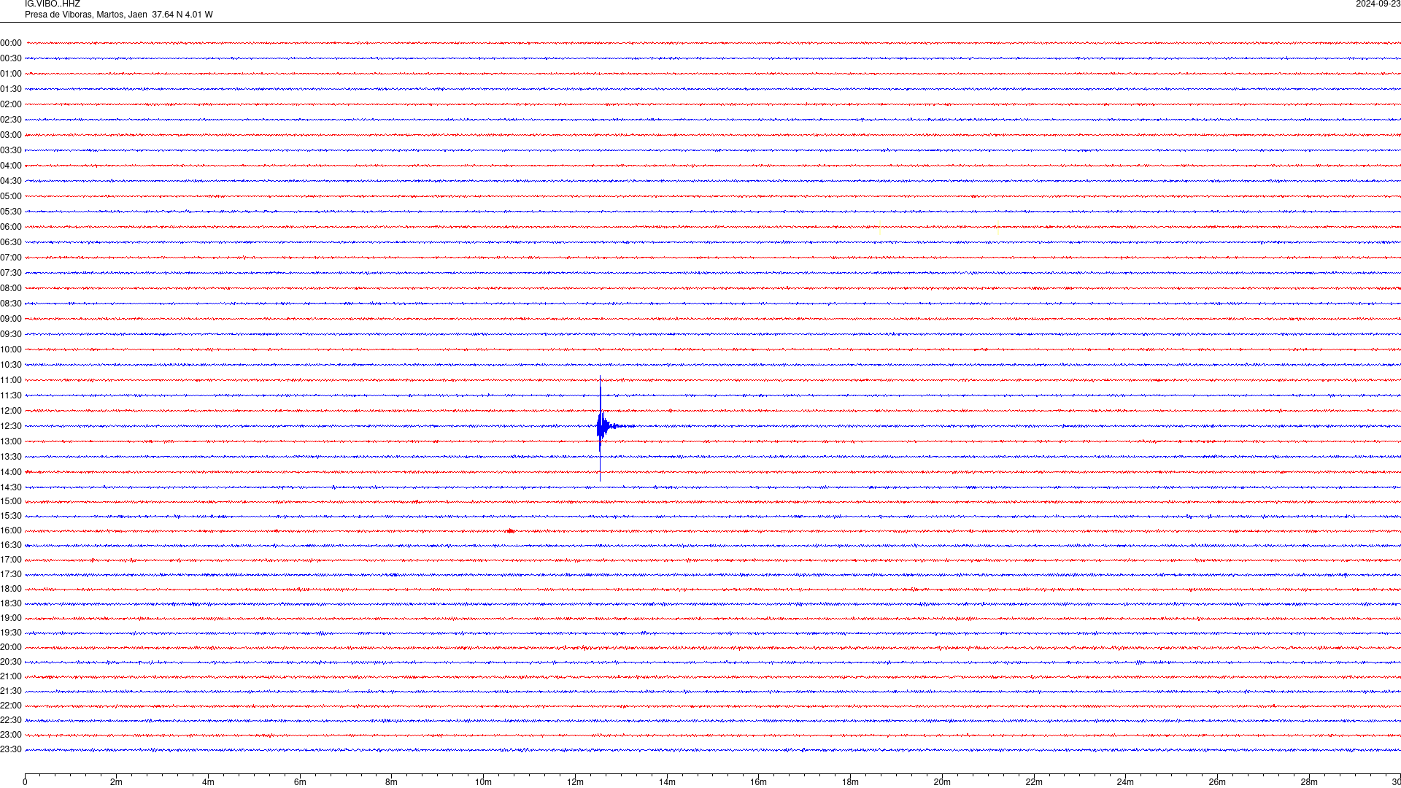Click the 20m time axis tick label
Image resolution: width=1401 pixels, height=788 pixels.
[x=942, y=782]
